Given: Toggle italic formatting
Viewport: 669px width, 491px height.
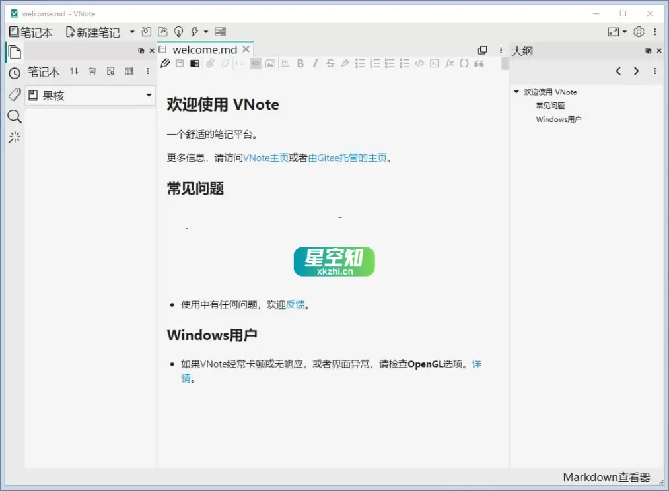Looking at the screenshot, I should [315, 63].
